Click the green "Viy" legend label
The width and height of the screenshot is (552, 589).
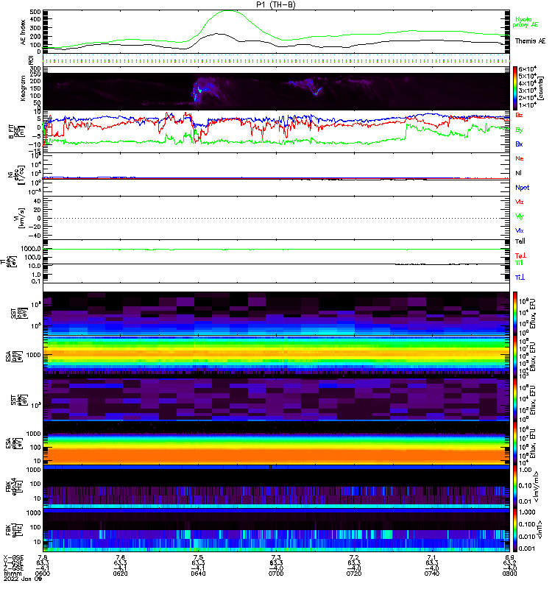point(520,216)
